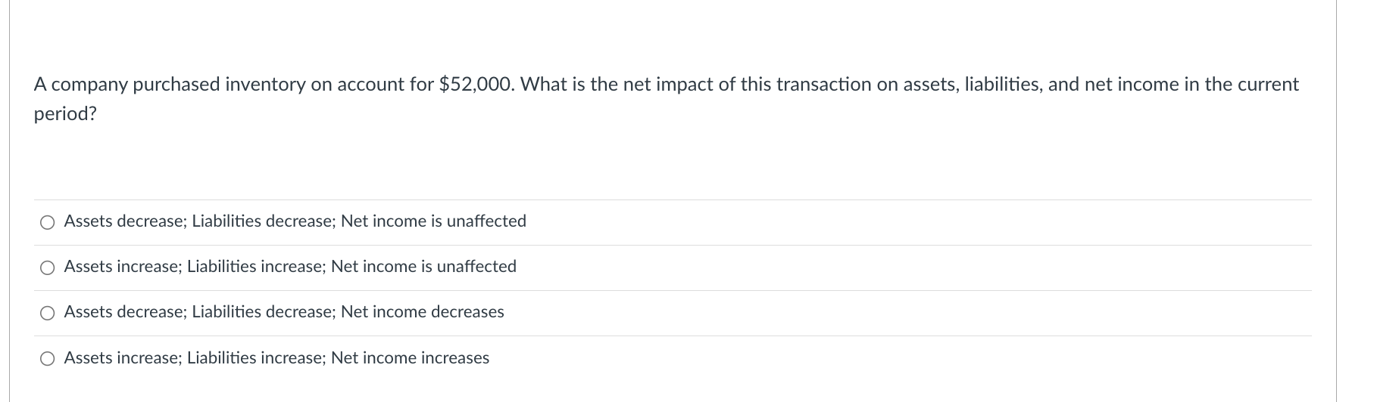Choose radio for assets increase, net income increases
The image size is (1377, 402).
[x=48, y=359]
